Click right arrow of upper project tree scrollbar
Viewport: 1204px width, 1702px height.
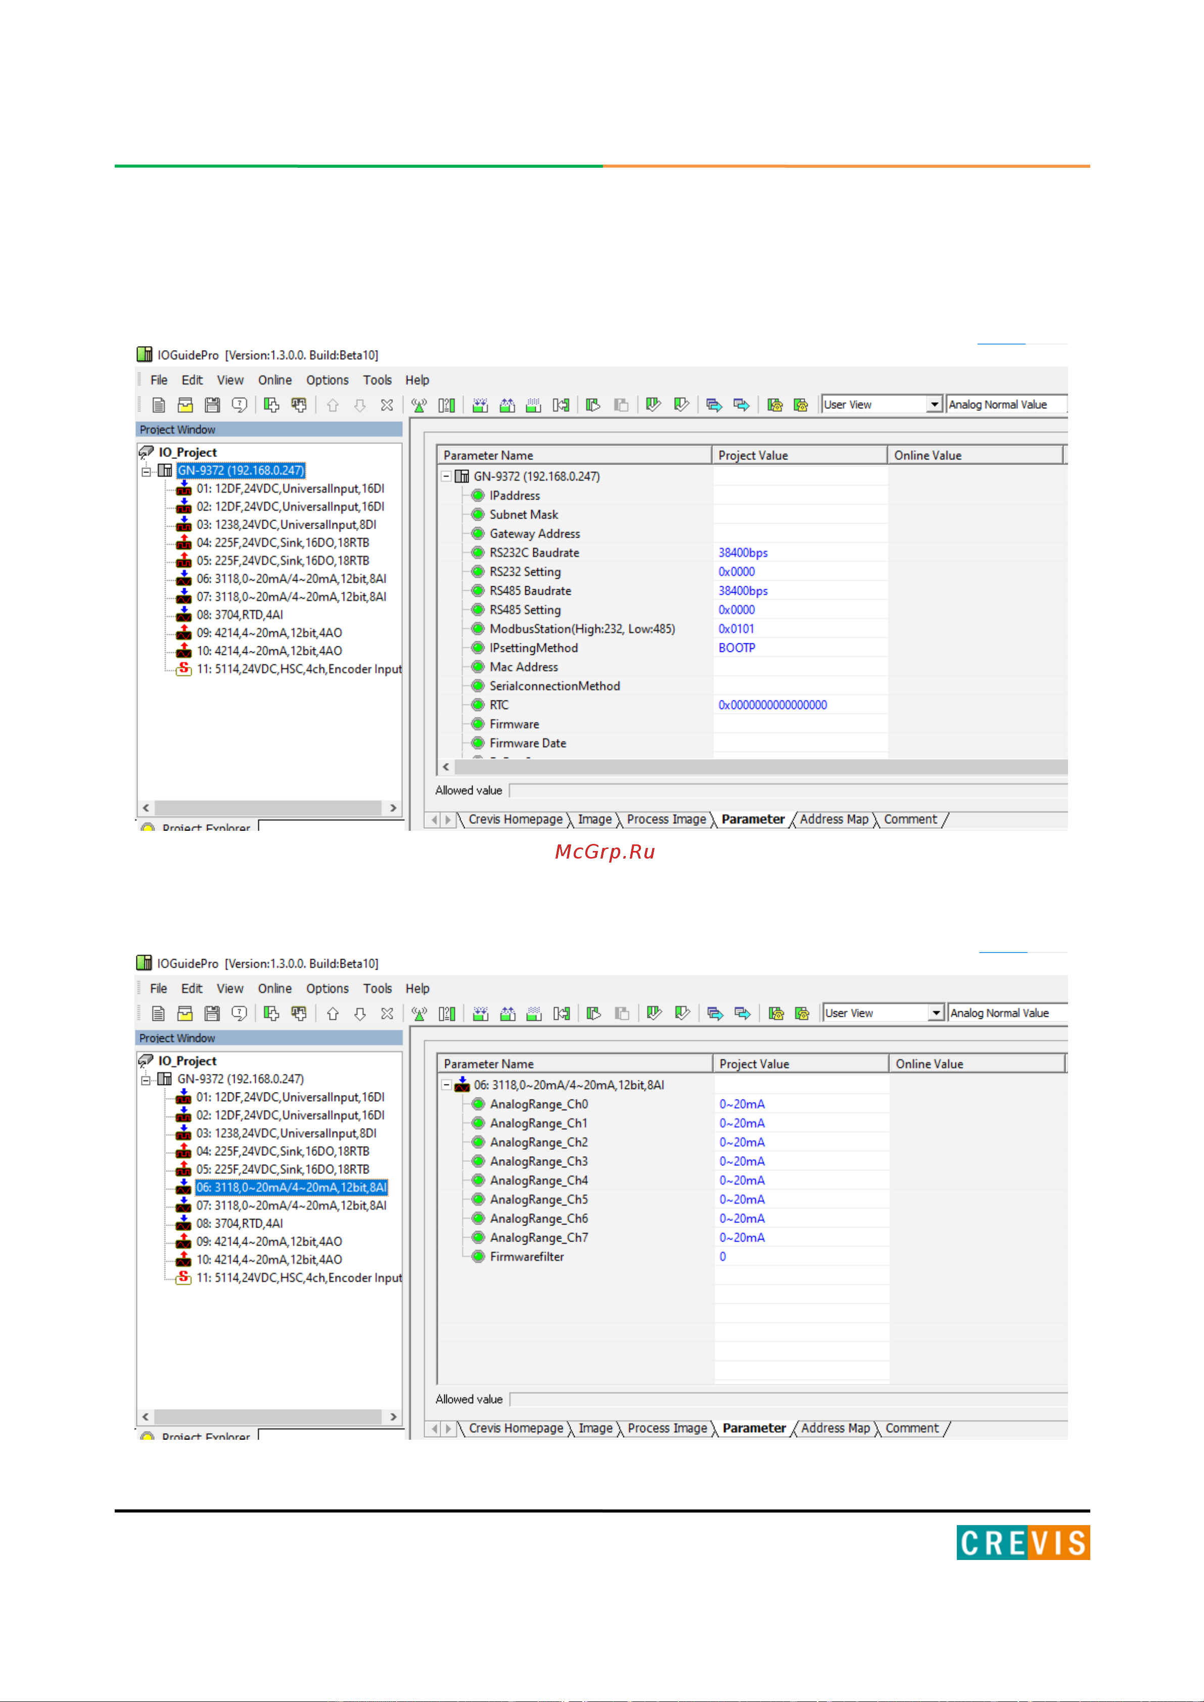(x=393, y=808)
